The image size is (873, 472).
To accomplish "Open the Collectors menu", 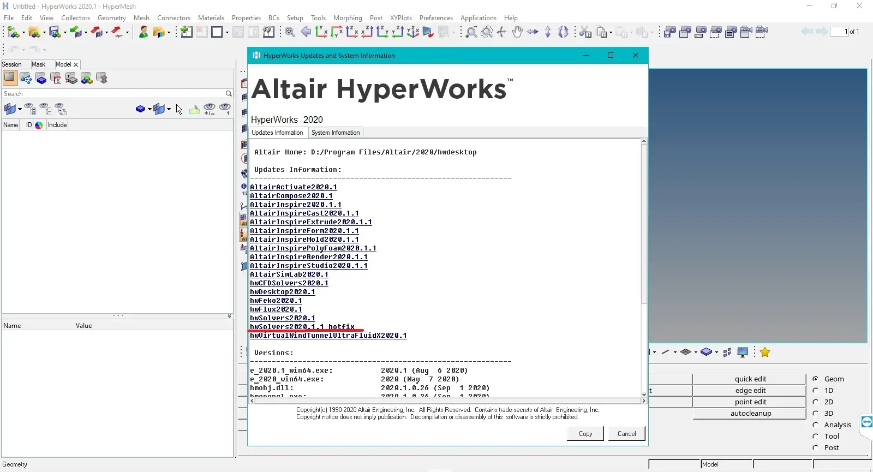I will click(x=75, y=18).
